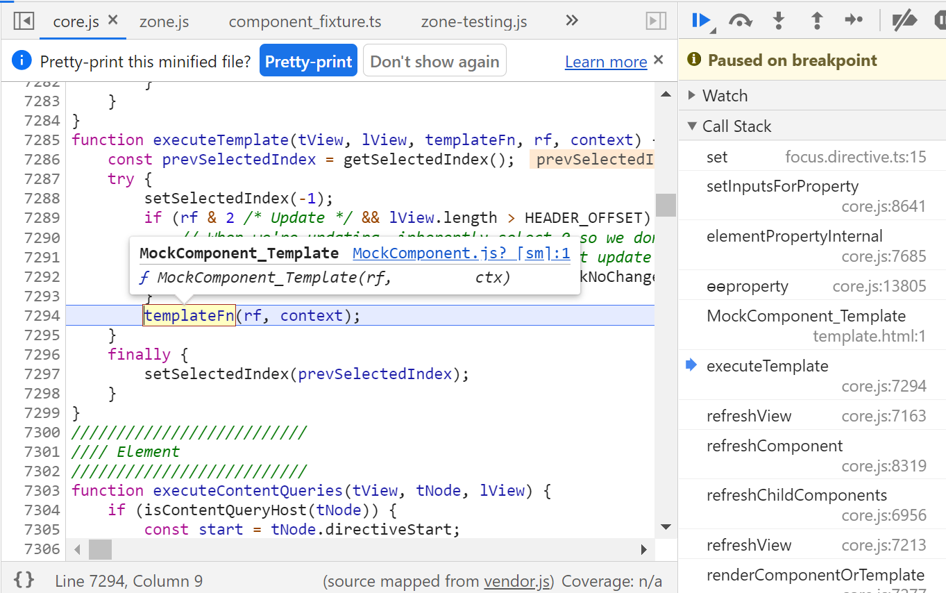Select refreshView frame at core.js:7163
946x593 pixels.
coord(812,416)
